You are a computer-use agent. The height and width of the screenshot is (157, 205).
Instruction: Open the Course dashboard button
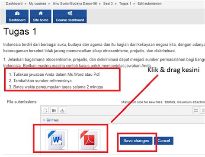point(70,16)
